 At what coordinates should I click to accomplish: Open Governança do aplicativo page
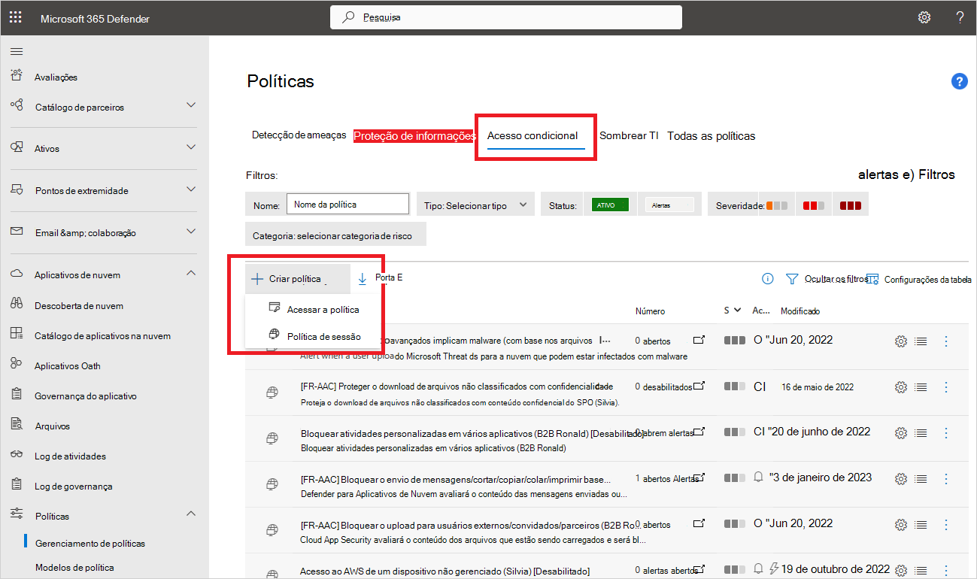(x=86, y=396)
